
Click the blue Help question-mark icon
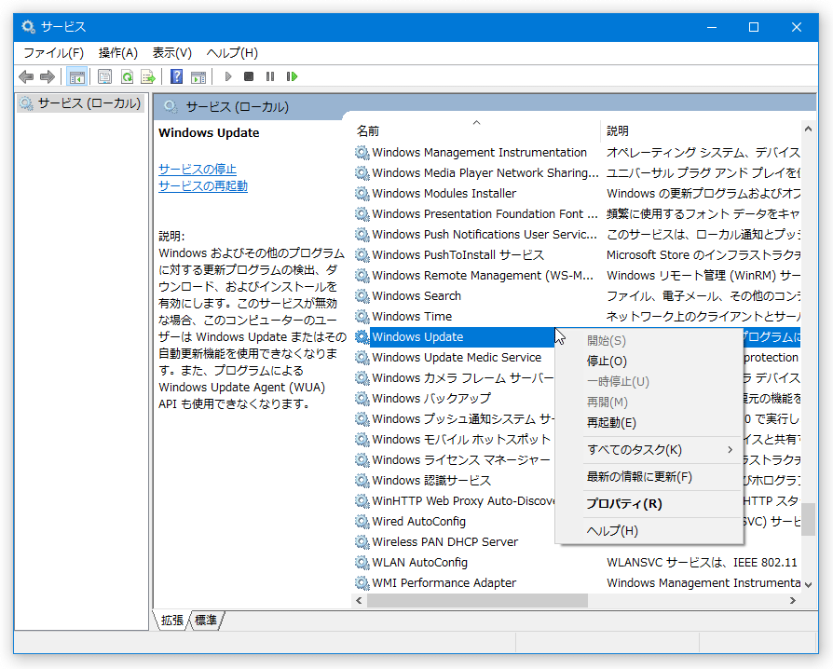176,77
